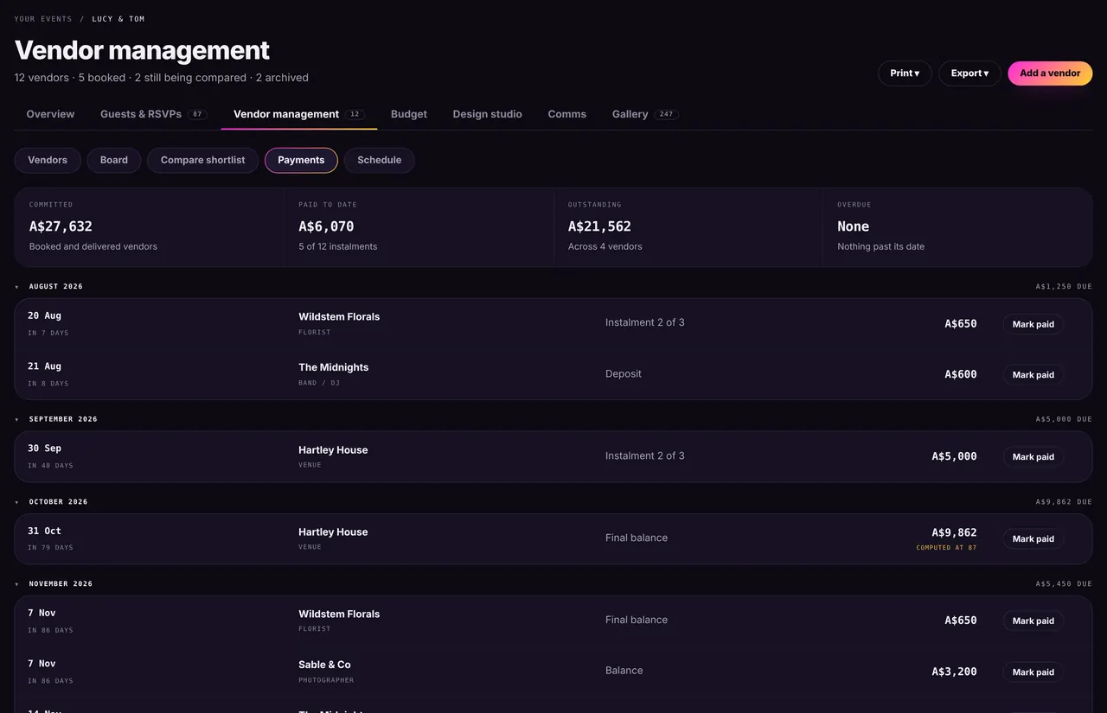This screenshot has width=1107, height=713.
Task: Click the A$3,200 balance amount
Action: [x=954, y=672]
